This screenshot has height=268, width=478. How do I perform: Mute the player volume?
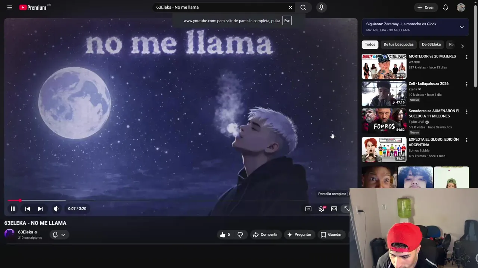[56, 209]
